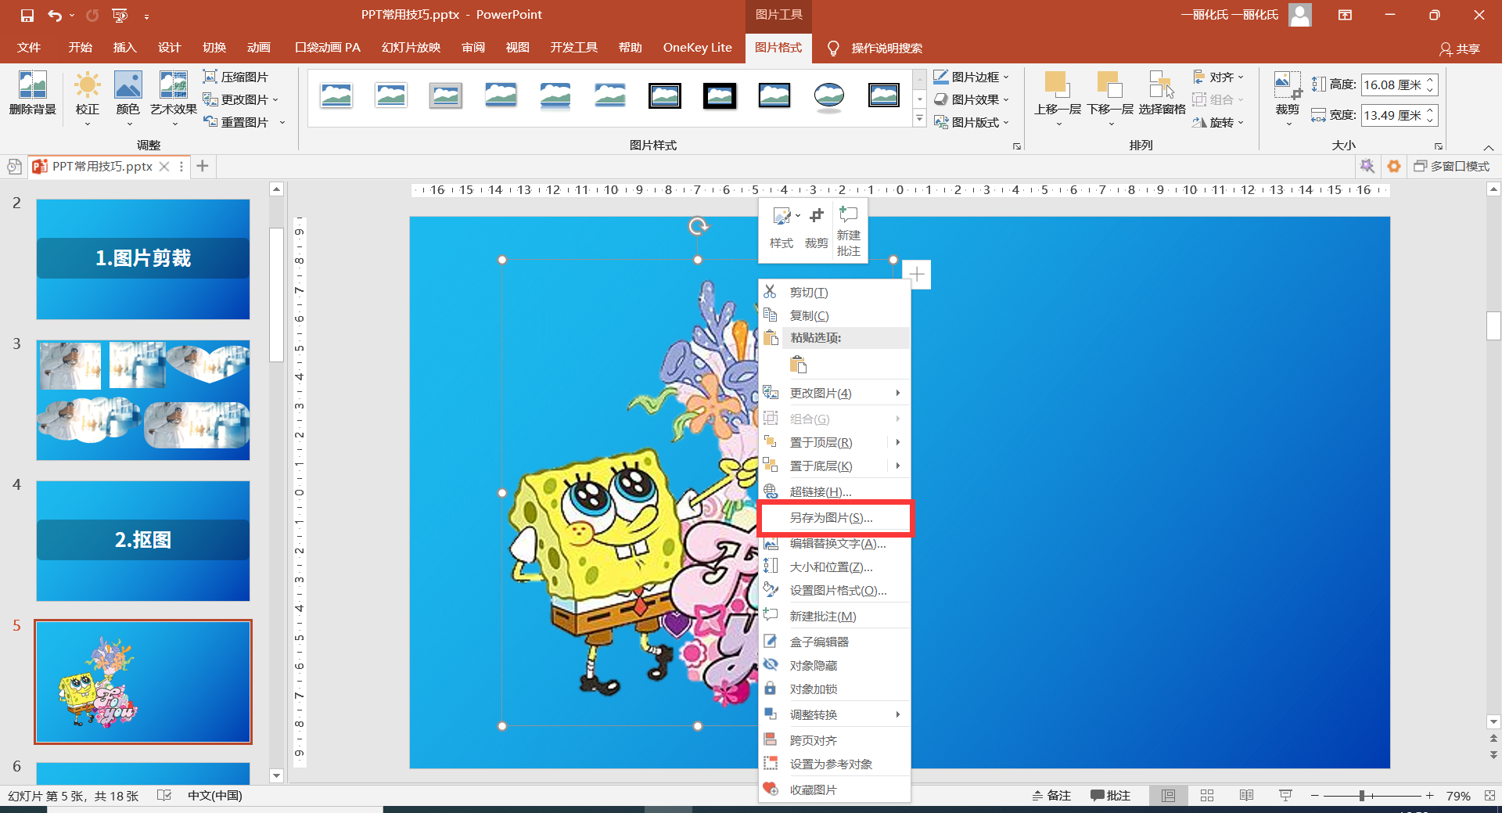The height and width of the screenshot is (813, 1502).
Task: Open the 文件 (File) menu
Action: [x=29, y=48]
